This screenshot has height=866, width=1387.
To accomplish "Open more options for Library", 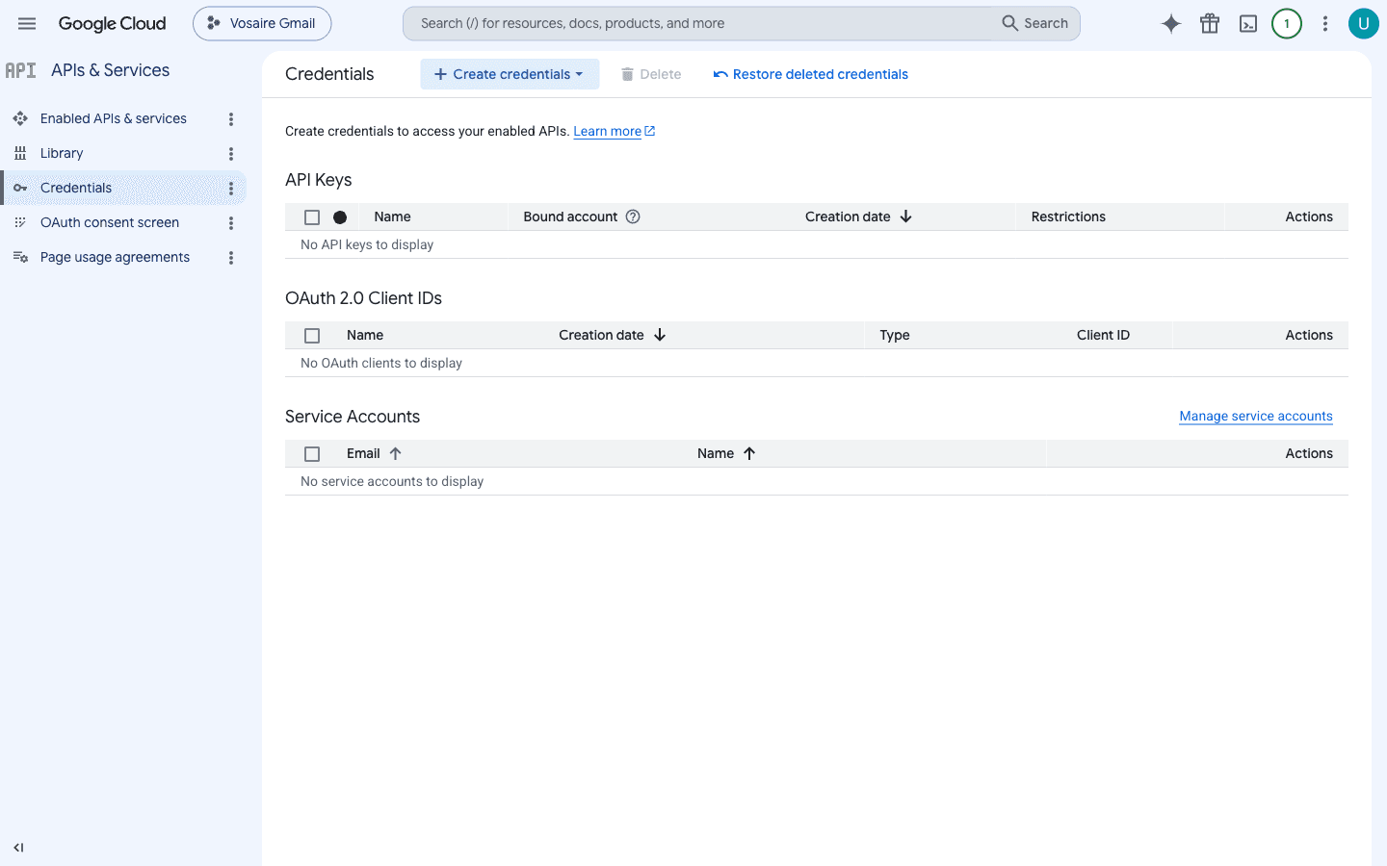I will 231,153.
